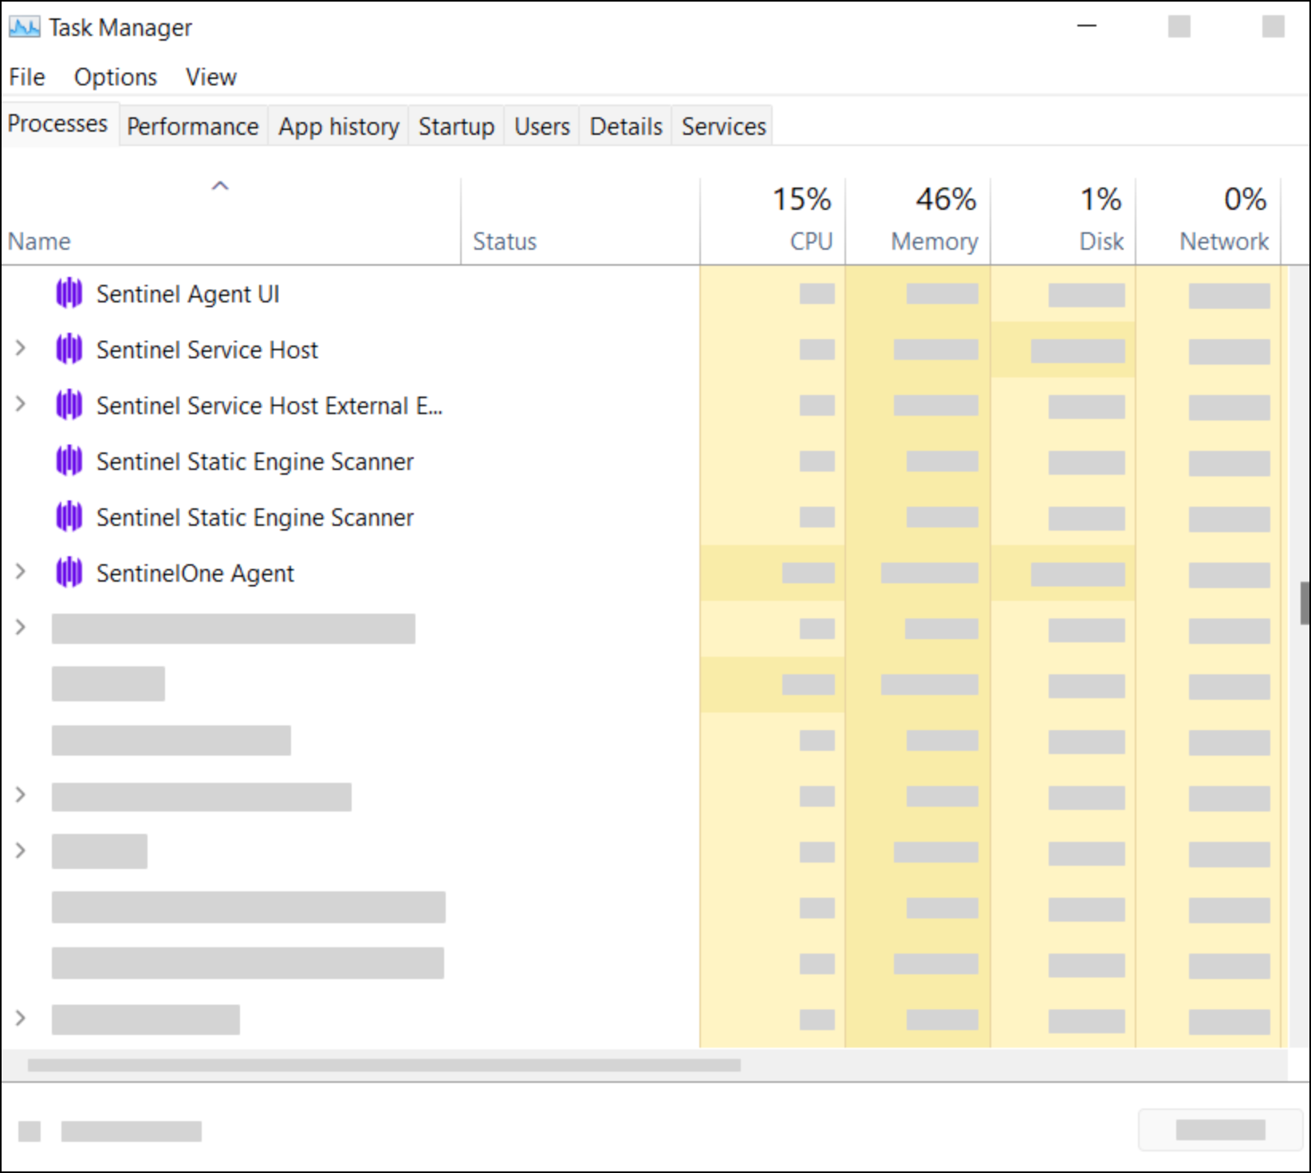Expand the SentinelOne Agent process group
The width and height of the screenshot is (1311, 1173).
click(21, 572)
